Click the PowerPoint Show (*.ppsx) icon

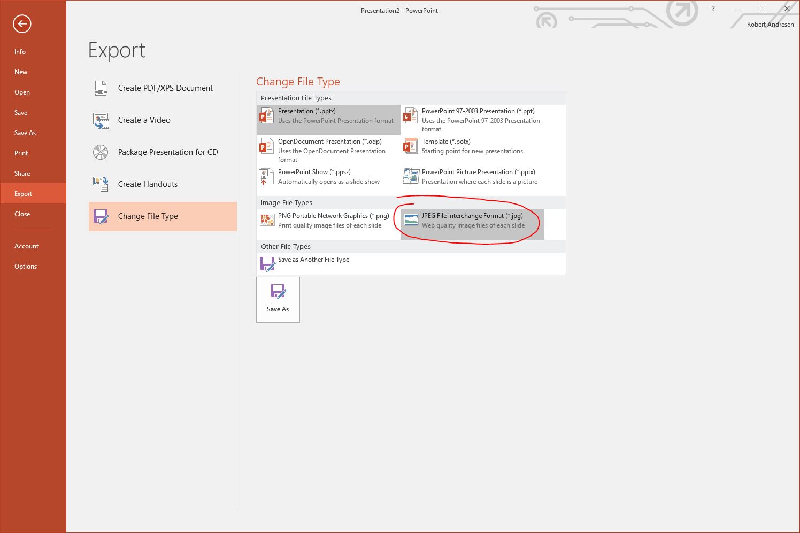[266, 177]
